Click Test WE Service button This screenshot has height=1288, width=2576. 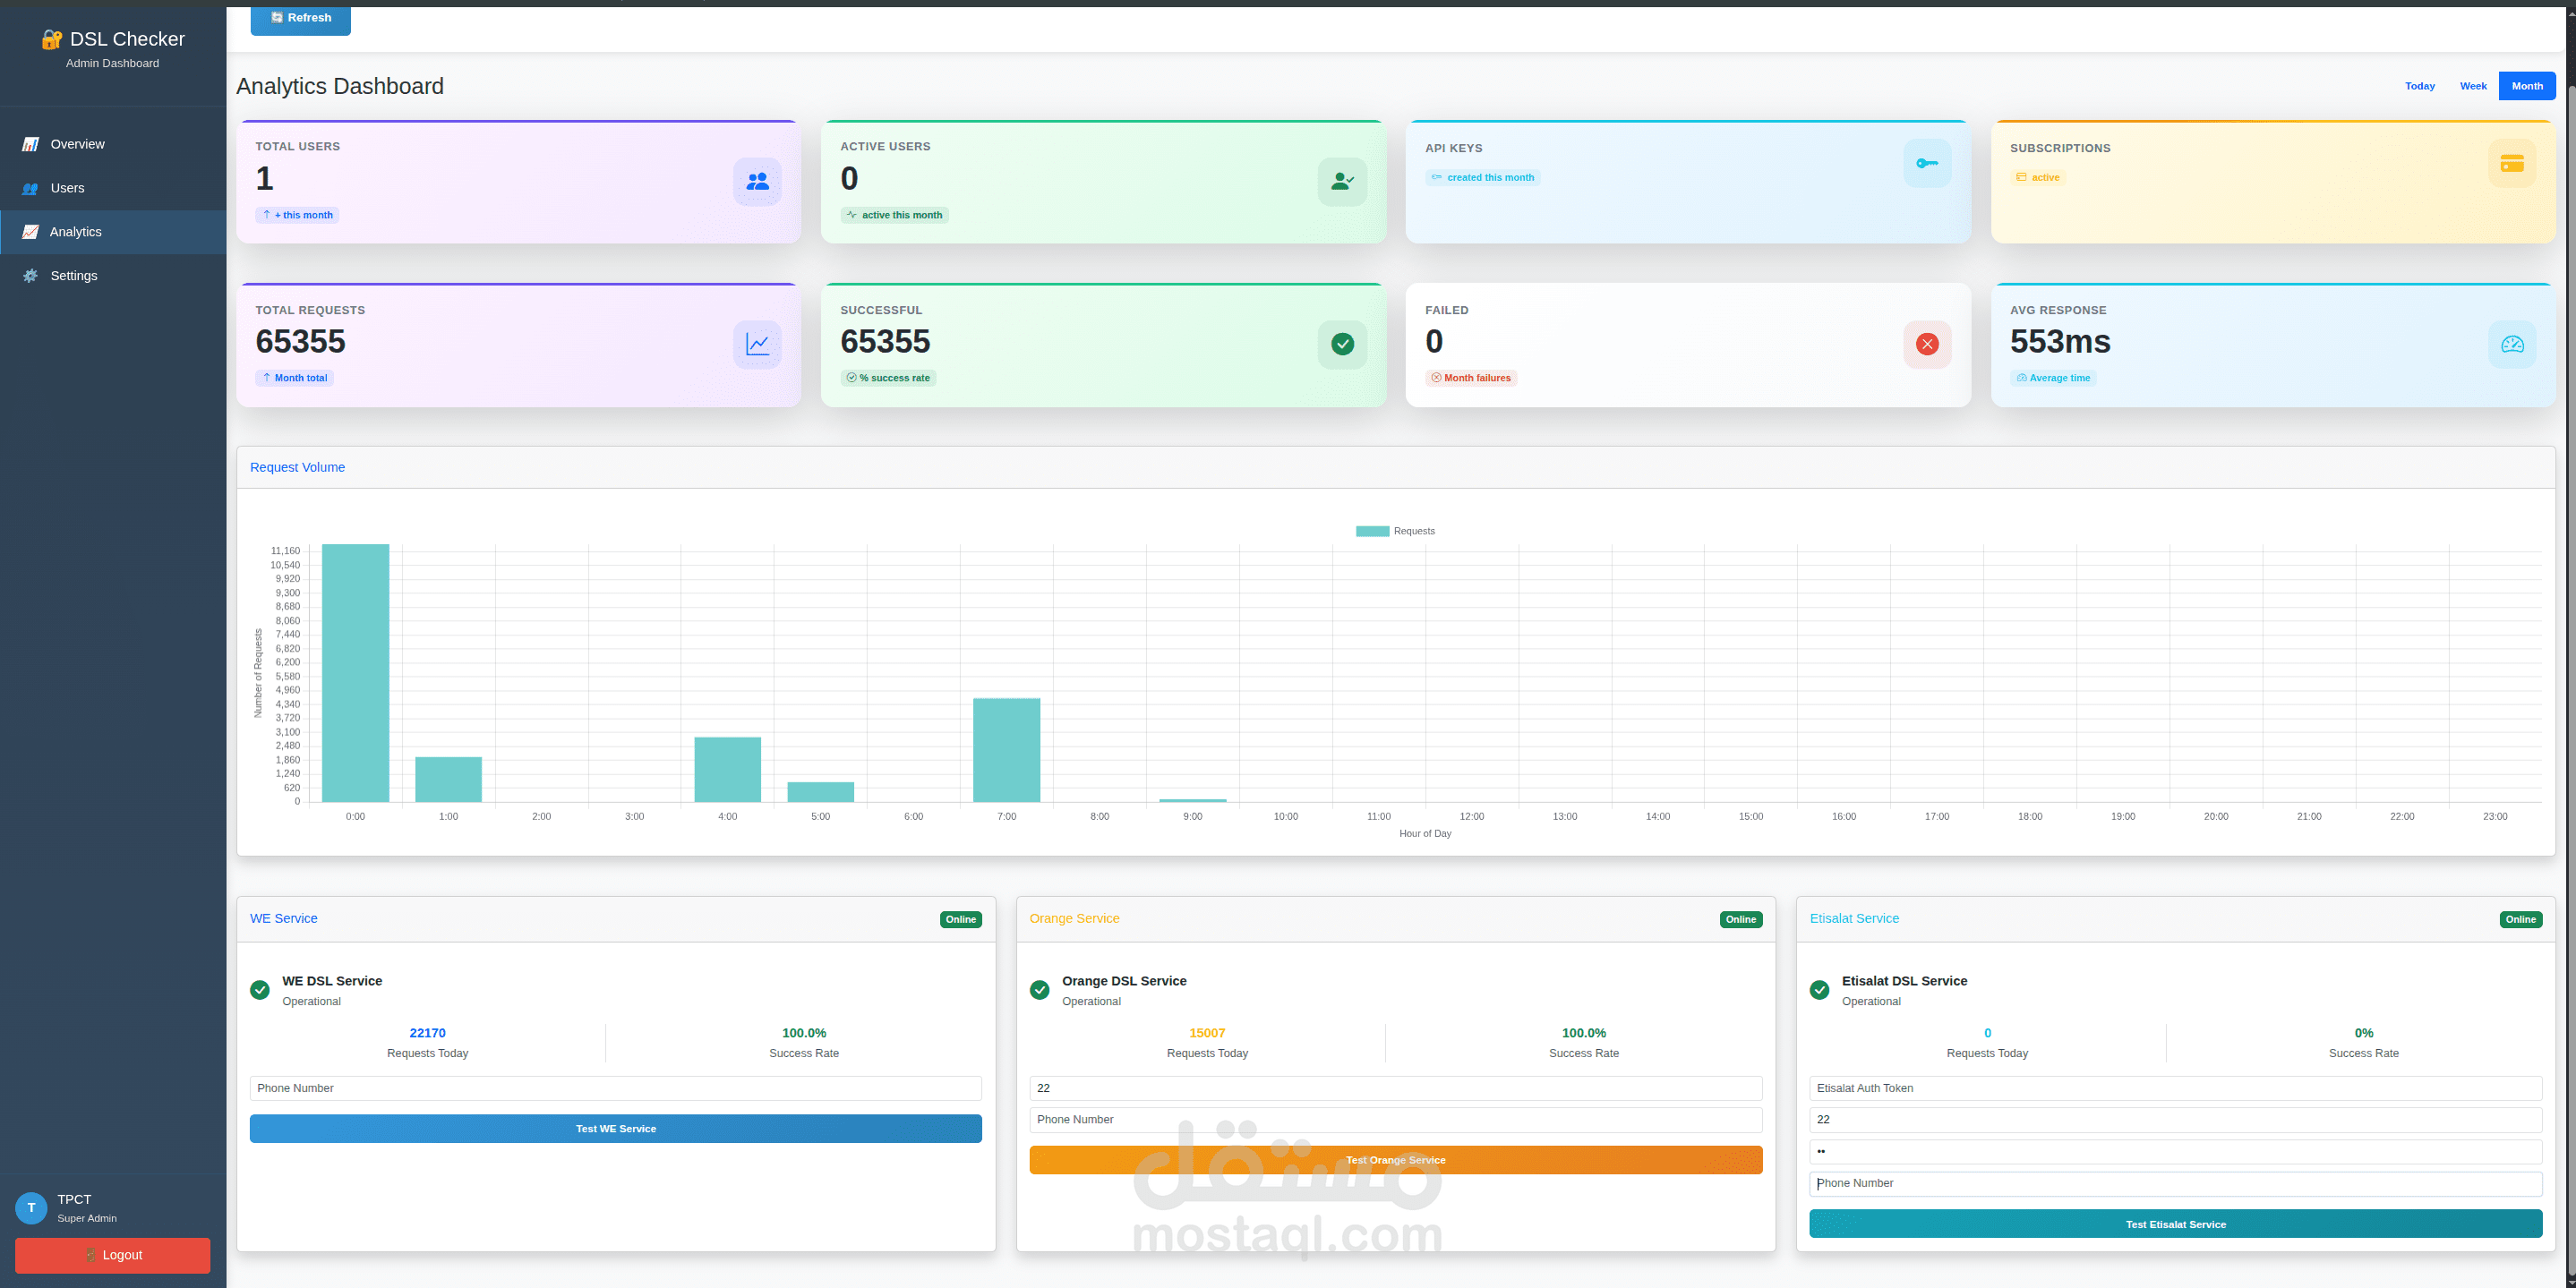616,1129
